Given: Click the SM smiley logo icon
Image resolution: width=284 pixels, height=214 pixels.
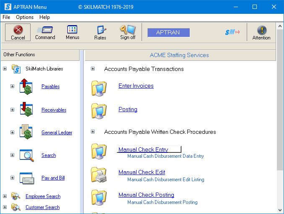Looking at the screenshot, I should [x=232, y=32].
